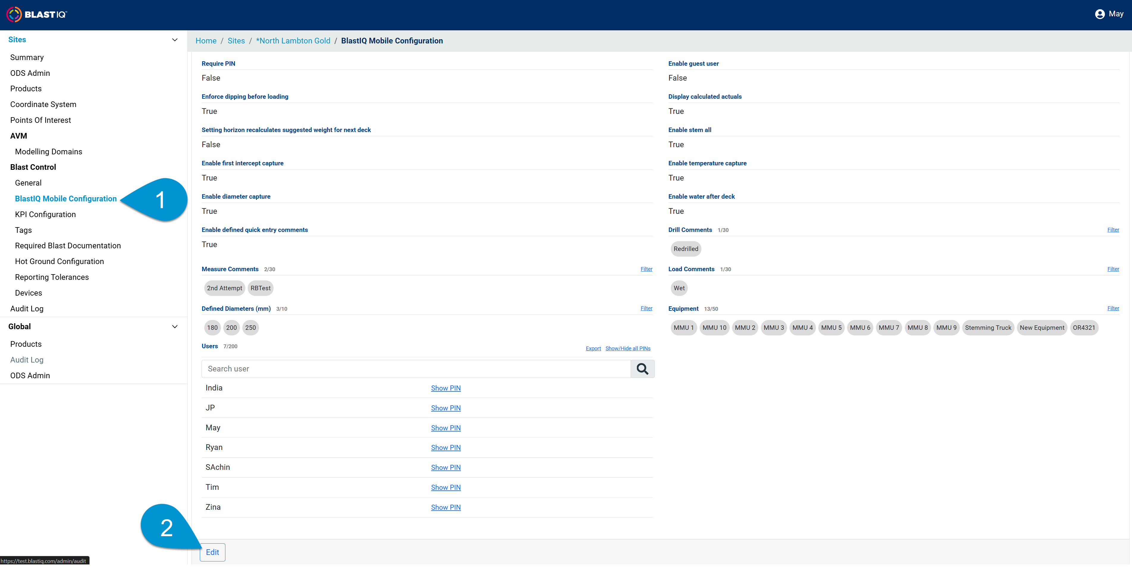Click the MMU 9 equipment chip
The image size is (1132, 568).
point(946,327)
